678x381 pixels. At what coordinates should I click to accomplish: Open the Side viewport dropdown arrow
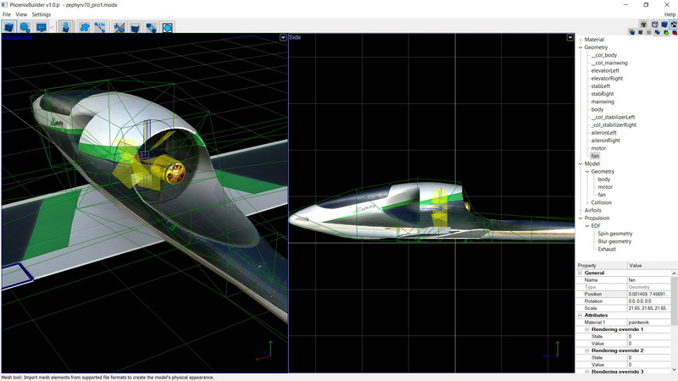pos(570,38)
